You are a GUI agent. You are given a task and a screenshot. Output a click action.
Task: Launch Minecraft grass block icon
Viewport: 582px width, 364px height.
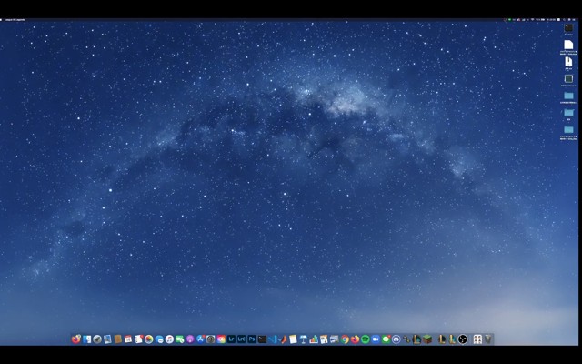click(x=427, y=339)
